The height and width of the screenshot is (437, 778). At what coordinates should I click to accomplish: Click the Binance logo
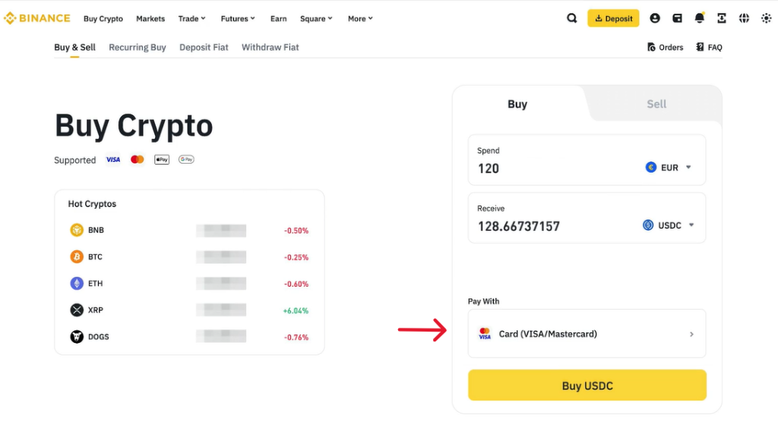coord(37,18)
